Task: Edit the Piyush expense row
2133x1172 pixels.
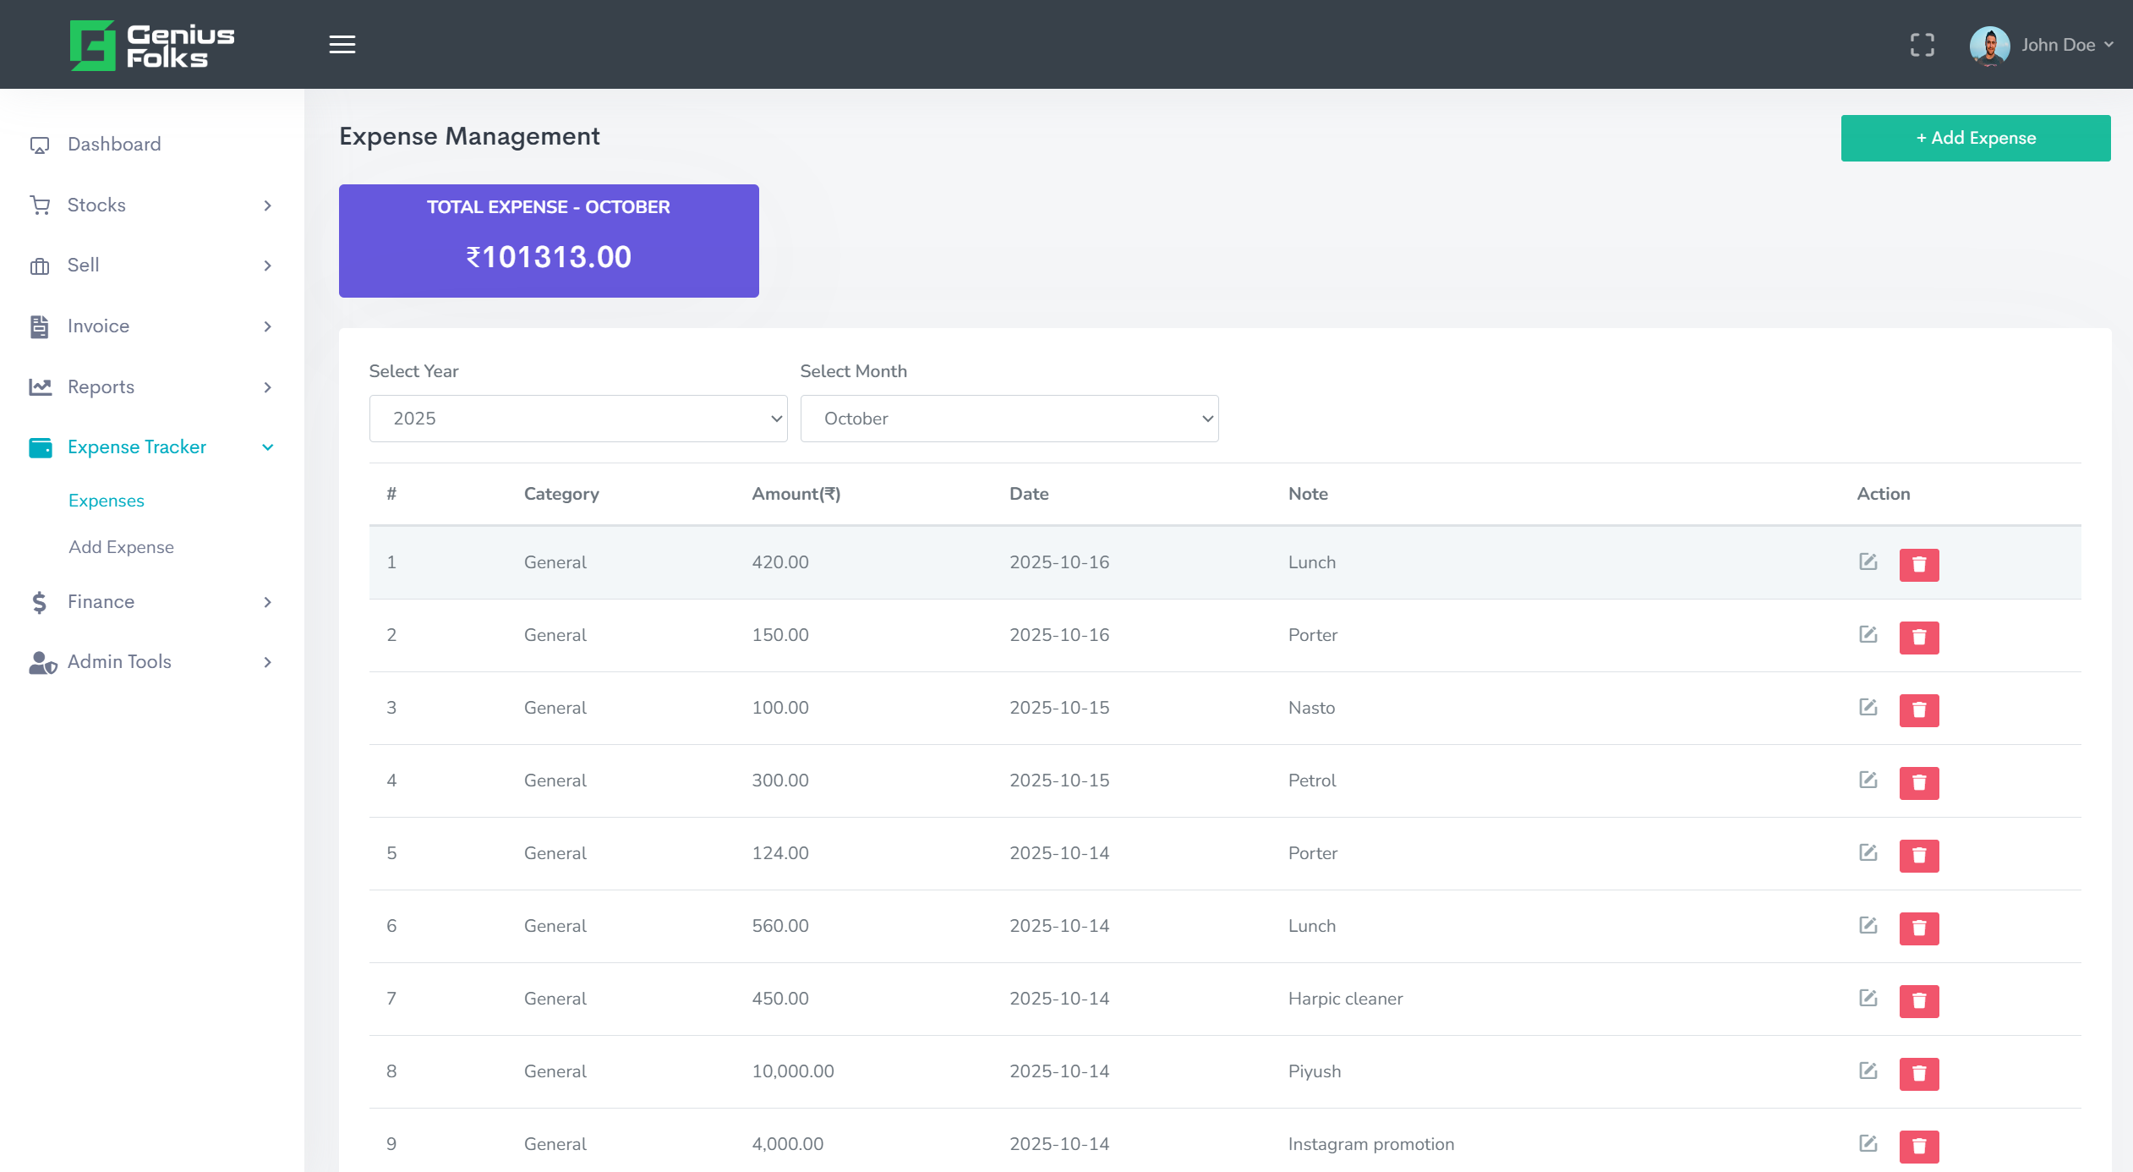Action: click(x=1868, y=1071)
